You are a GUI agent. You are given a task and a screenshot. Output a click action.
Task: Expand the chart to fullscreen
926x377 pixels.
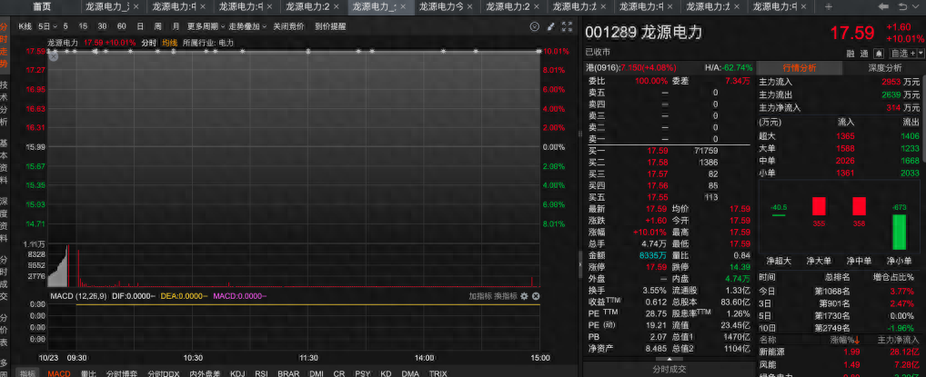tap(567, 26)
